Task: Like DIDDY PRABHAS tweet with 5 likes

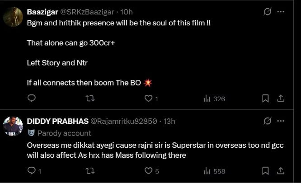Action: [x=148, y=170]
